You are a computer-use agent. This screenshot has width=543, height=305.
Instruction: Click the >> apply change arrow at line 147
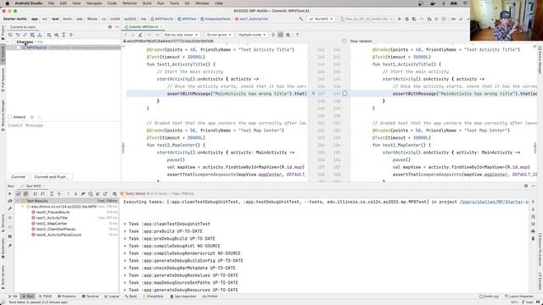(x=313, y=94)
